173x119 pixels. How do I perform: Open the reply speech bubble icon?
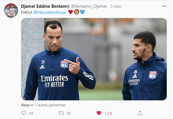pos(24,113)
